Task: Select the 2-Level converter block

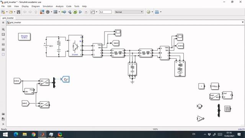Action: point(75,46)
